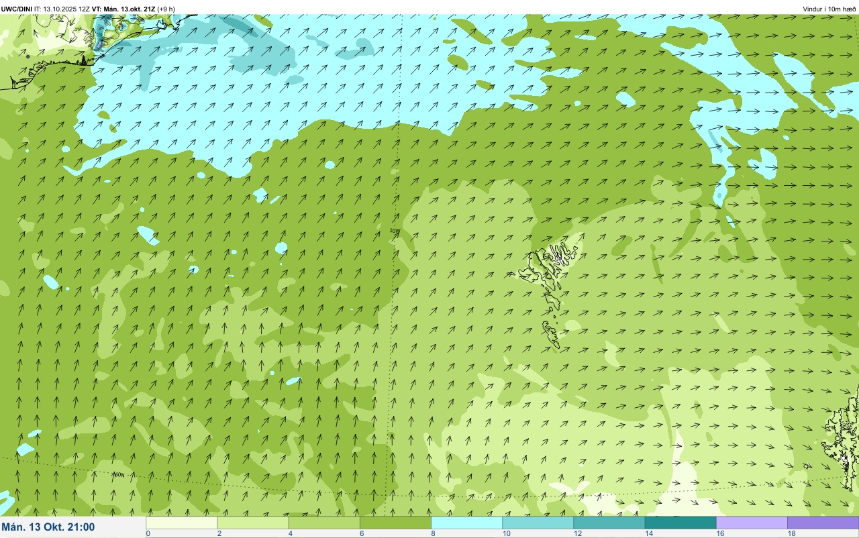Click the legend tick label '0'
Screen dimensions: 859x538
(148, 533)
